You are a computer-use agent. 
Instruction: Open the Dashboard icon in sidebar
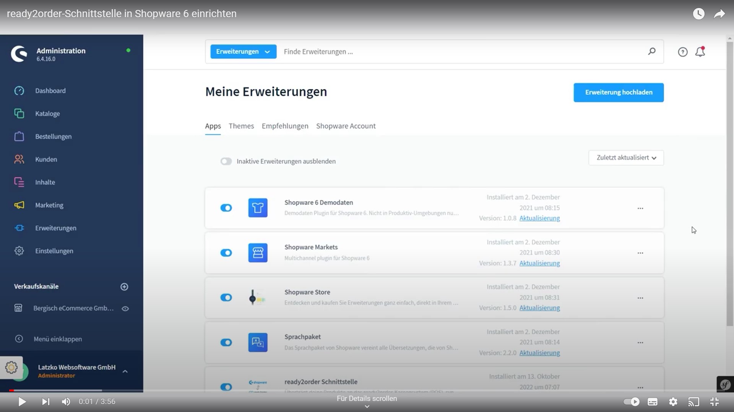point(19,91)
